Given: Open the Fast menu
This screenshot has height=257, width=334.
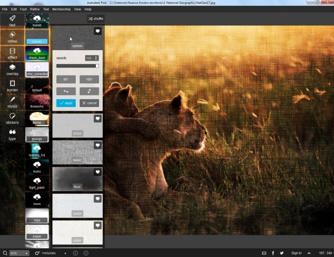Looking at the screenshot, I should click(24, 9).
